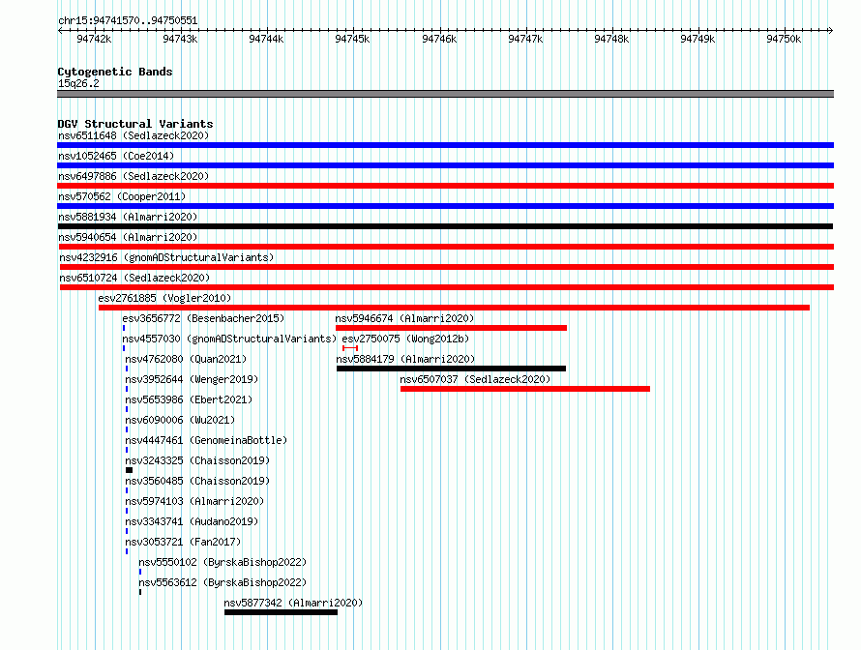Select the nsv5881934 (Almarri2020) black bar

coord(445,226)
